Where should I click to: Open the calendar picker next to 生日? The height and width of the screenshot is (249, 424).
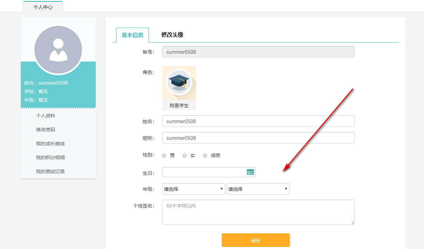click(x=250, y=172)
